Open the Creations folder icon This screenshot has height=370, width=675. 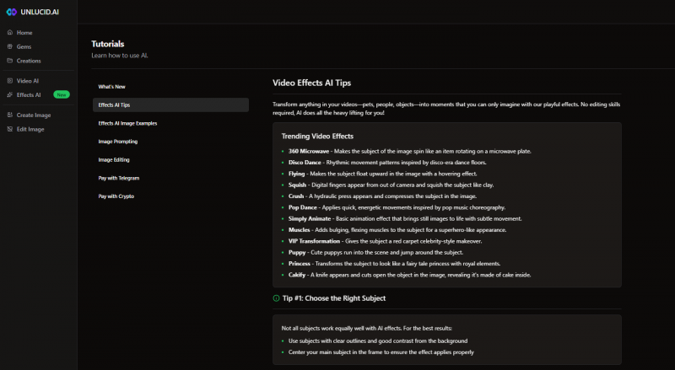tap(9, 61)
